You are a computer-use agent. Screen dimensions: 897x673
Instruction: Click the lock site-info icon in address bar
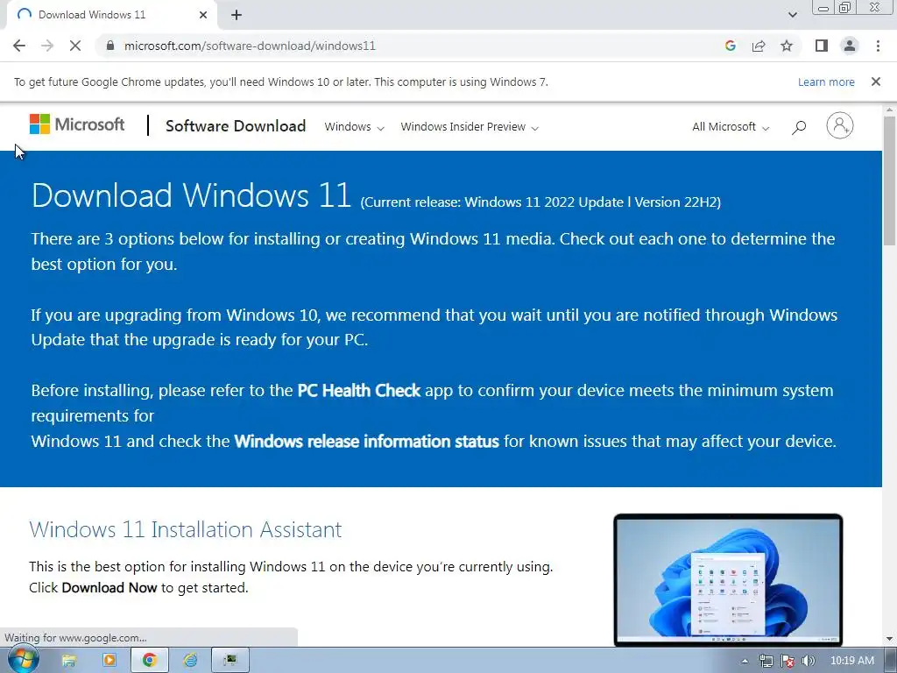(x=110, y=46)
